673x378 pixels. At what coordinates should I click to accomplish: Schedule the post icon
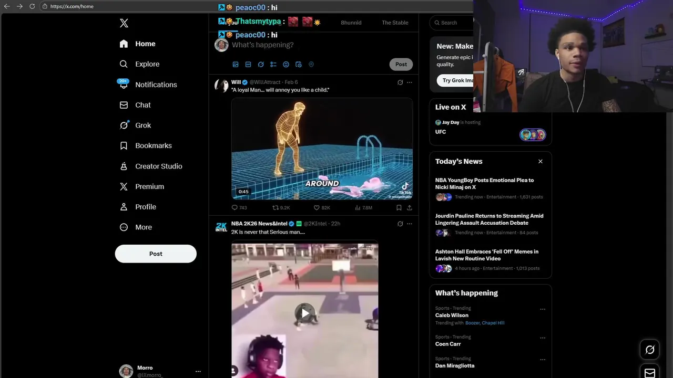point(299,65)
